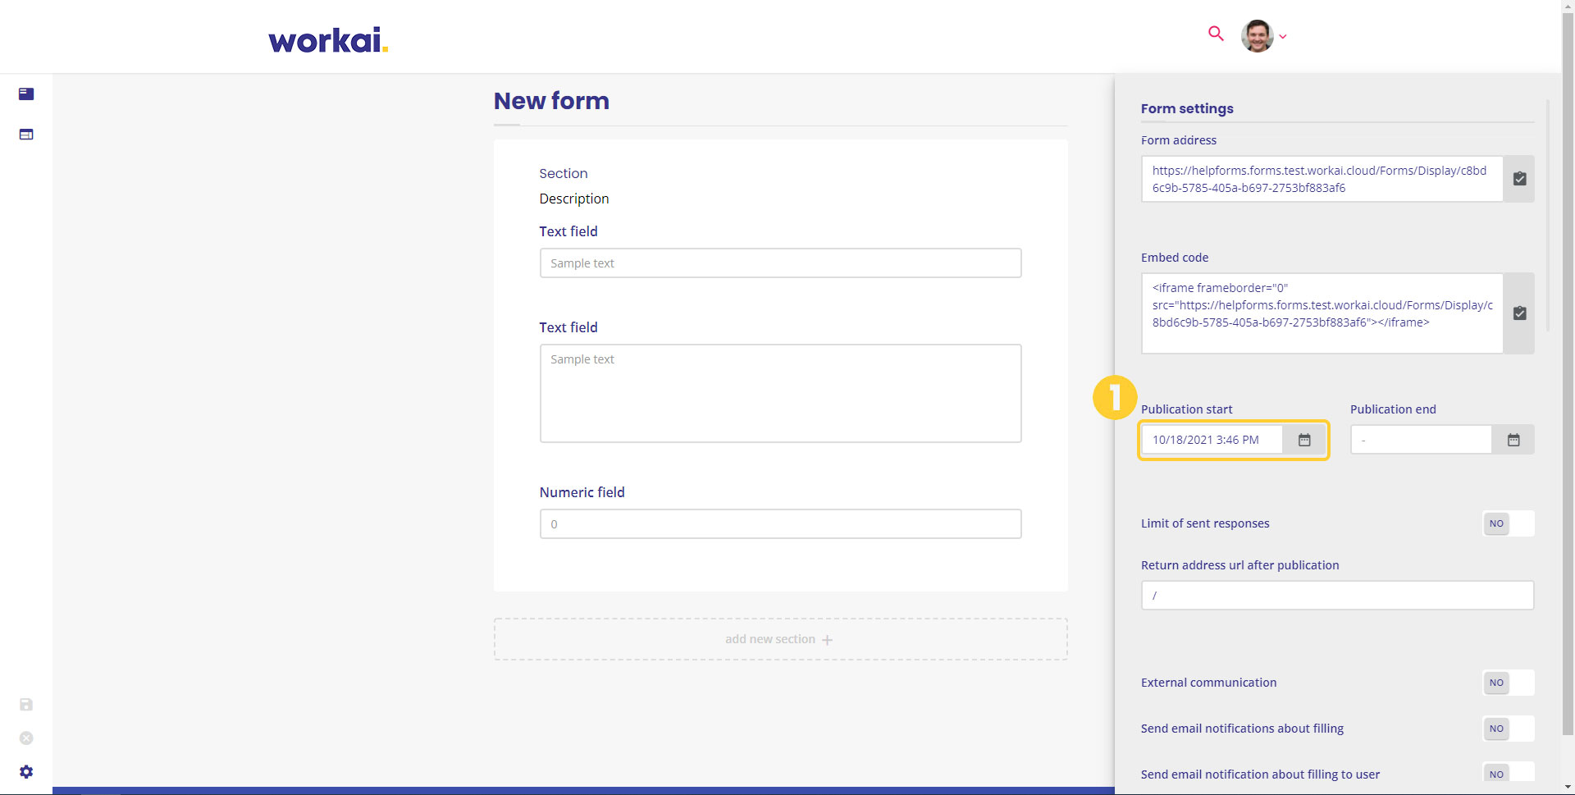
Task: Click the Return address url input
Action: (1337, 596)
